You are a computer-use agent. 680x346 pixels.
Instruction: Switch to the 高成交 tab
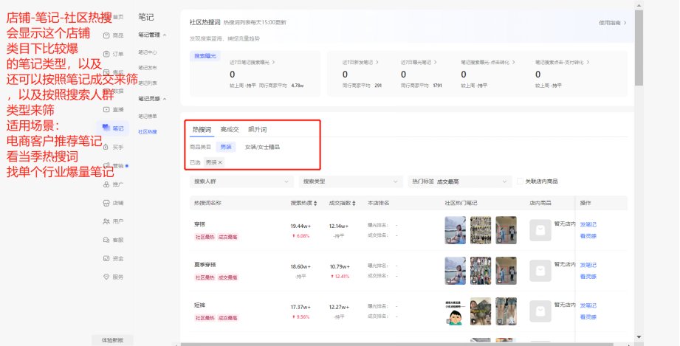point(230,130)
